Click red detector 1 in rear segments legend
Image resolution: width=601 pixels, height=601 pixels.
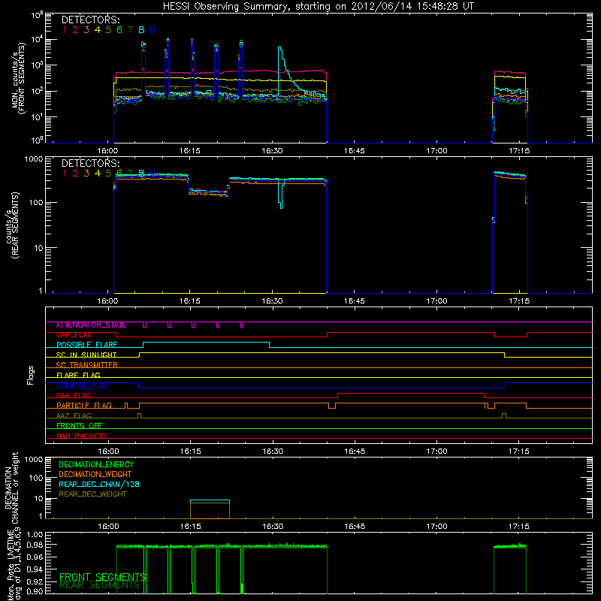(x=65, y=174)
